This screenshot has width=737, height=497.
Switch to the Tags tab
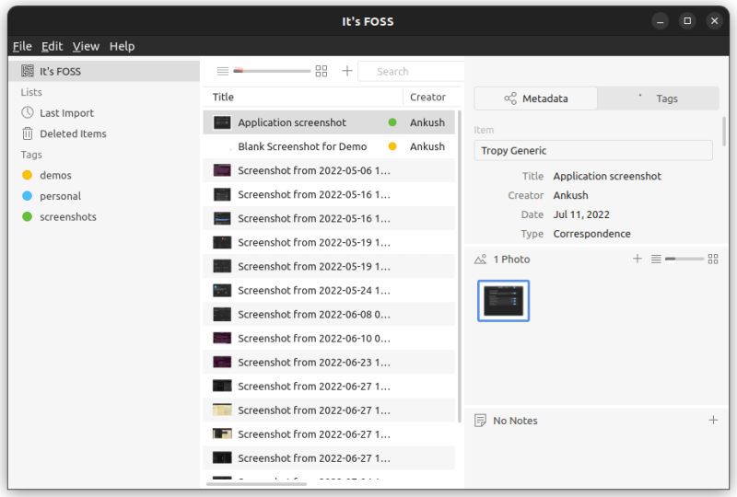[x=658, y=98]
